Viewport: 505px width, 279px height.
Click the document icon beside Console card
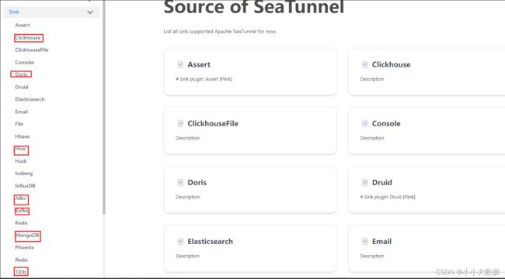tap(364, 123)
